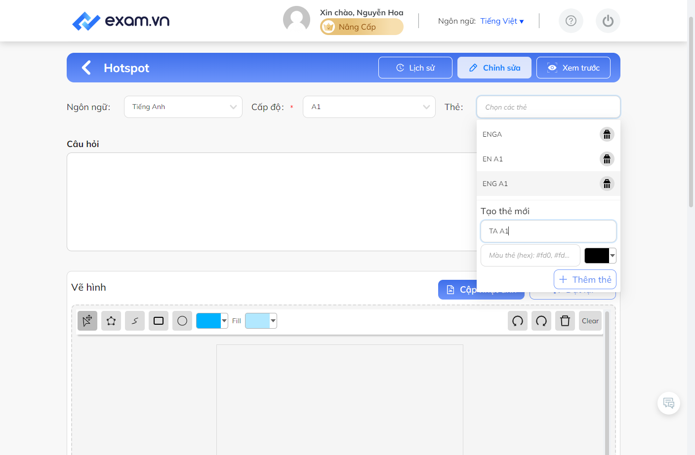695x455 pixels.
Task: Click the exam.vn logo
Action: pos(121,21)
